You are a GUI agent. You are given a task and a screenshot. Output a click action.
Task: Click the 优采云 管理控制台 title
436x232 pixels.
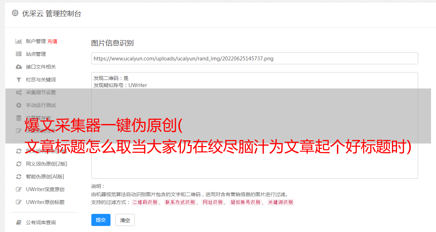tap(52, 14)
